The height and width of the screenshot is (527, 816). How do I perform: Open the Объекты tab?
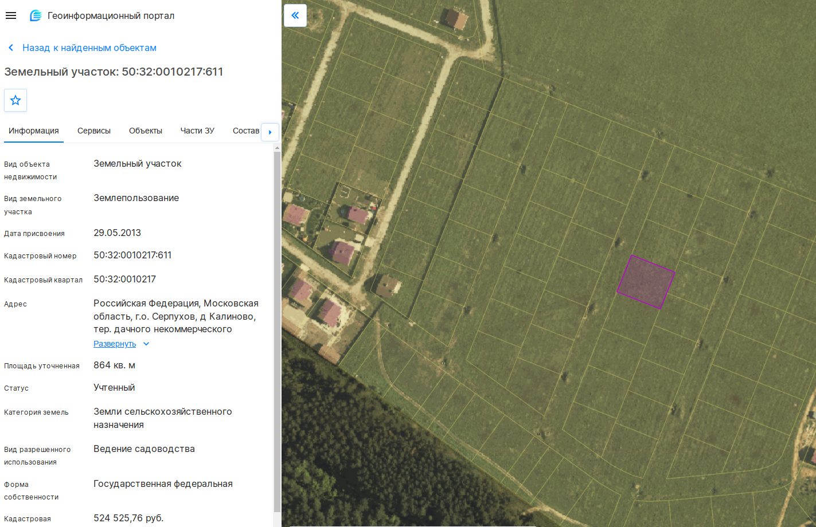tap(146, 131)
